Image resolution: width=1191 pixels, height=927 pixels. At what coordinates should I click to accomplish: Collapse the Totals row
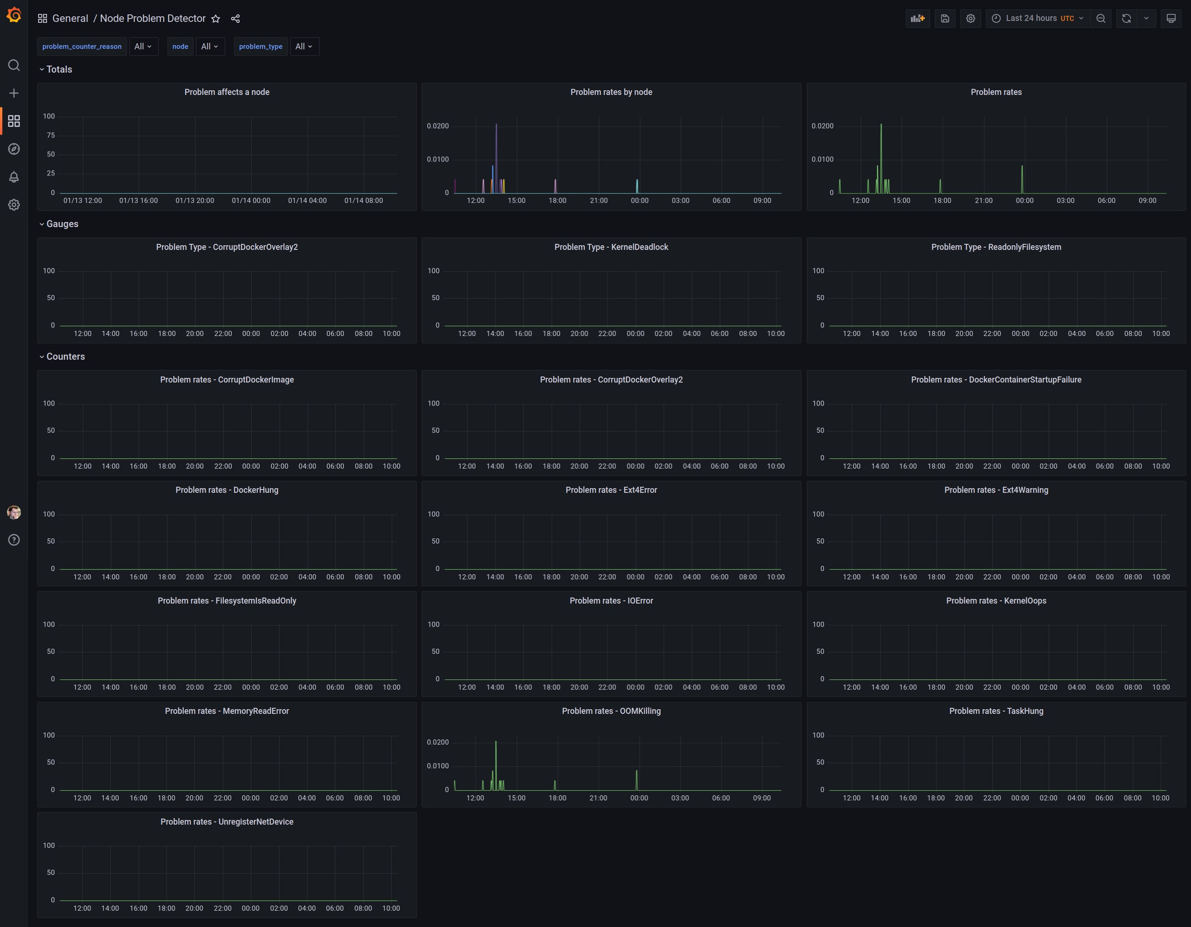tap(59, 69)
